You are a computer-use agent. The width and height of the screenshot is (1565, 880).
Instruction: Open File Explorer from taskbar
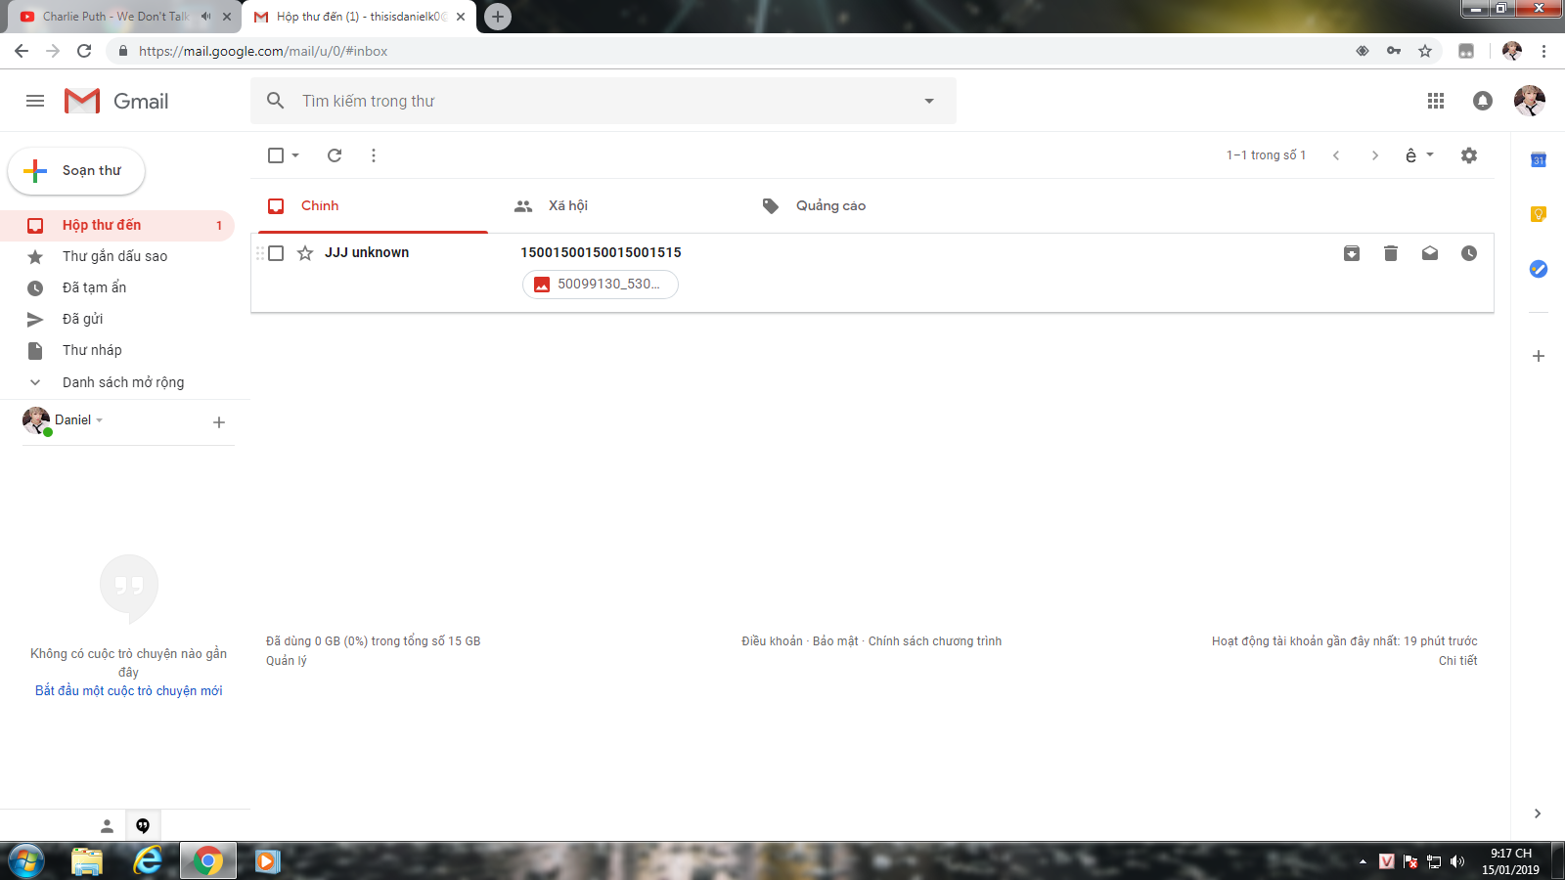pyautogui.click(x=87, y=861)
